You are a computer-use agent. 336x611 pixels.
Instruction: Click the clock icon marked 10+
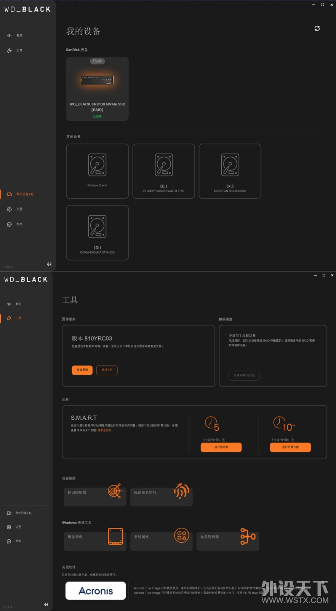click(x=284, y=424)
